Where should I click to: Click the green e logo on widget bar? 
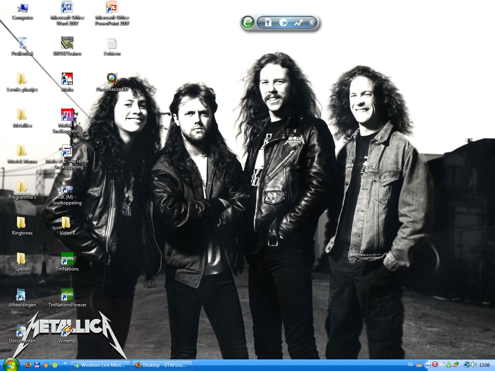[x=247, y=22]
